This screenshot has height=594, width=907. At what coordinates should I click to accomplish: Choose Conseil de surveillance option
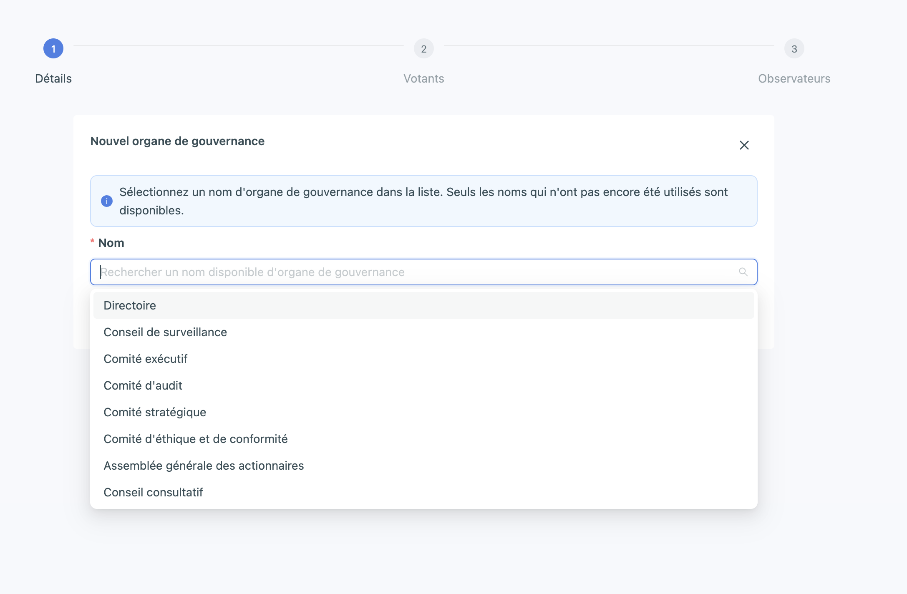coord(165,332)
